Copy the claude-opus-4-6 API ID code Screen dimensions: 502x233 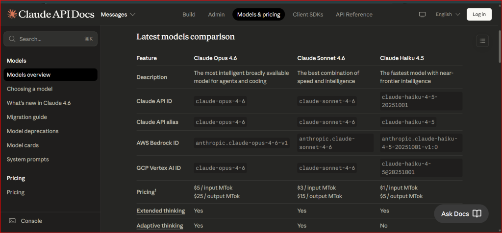(x=220, y=102)
